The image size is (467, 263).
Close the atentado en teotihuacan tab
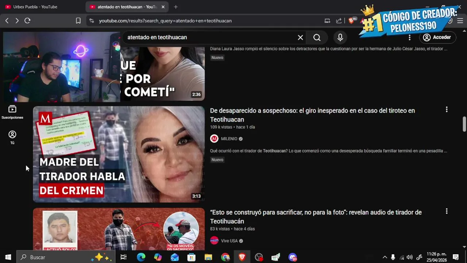(x=163, y=7)
